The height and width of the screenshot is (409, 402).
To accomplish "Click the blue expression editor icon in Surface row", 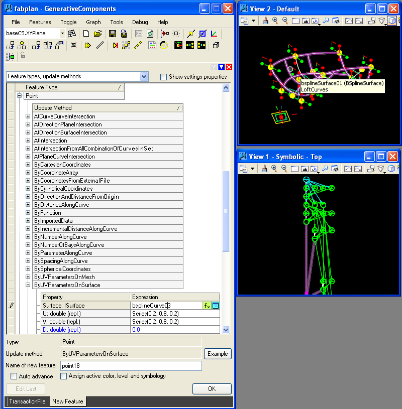I will [216, 306].
